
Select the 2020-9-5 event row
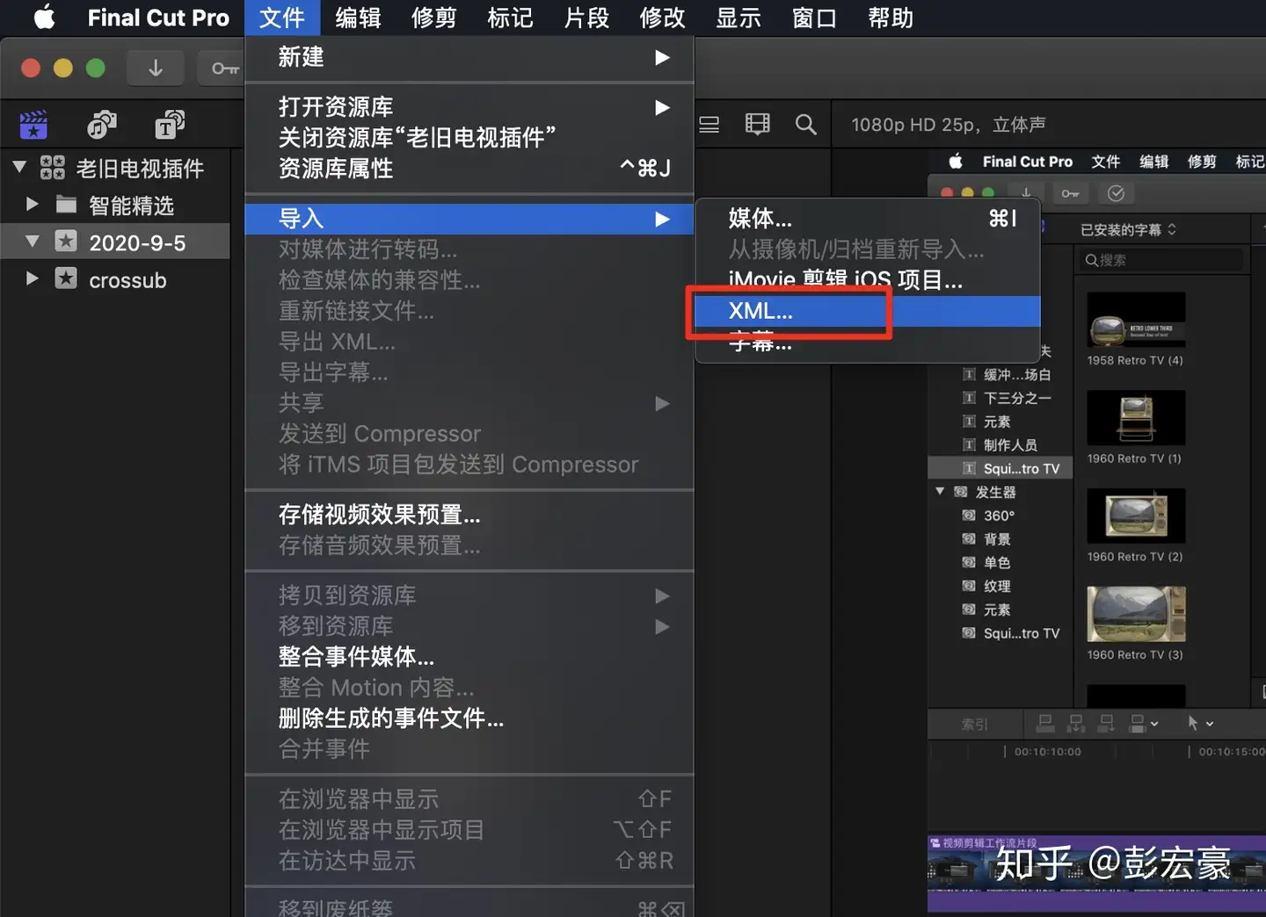click(115, 242)
